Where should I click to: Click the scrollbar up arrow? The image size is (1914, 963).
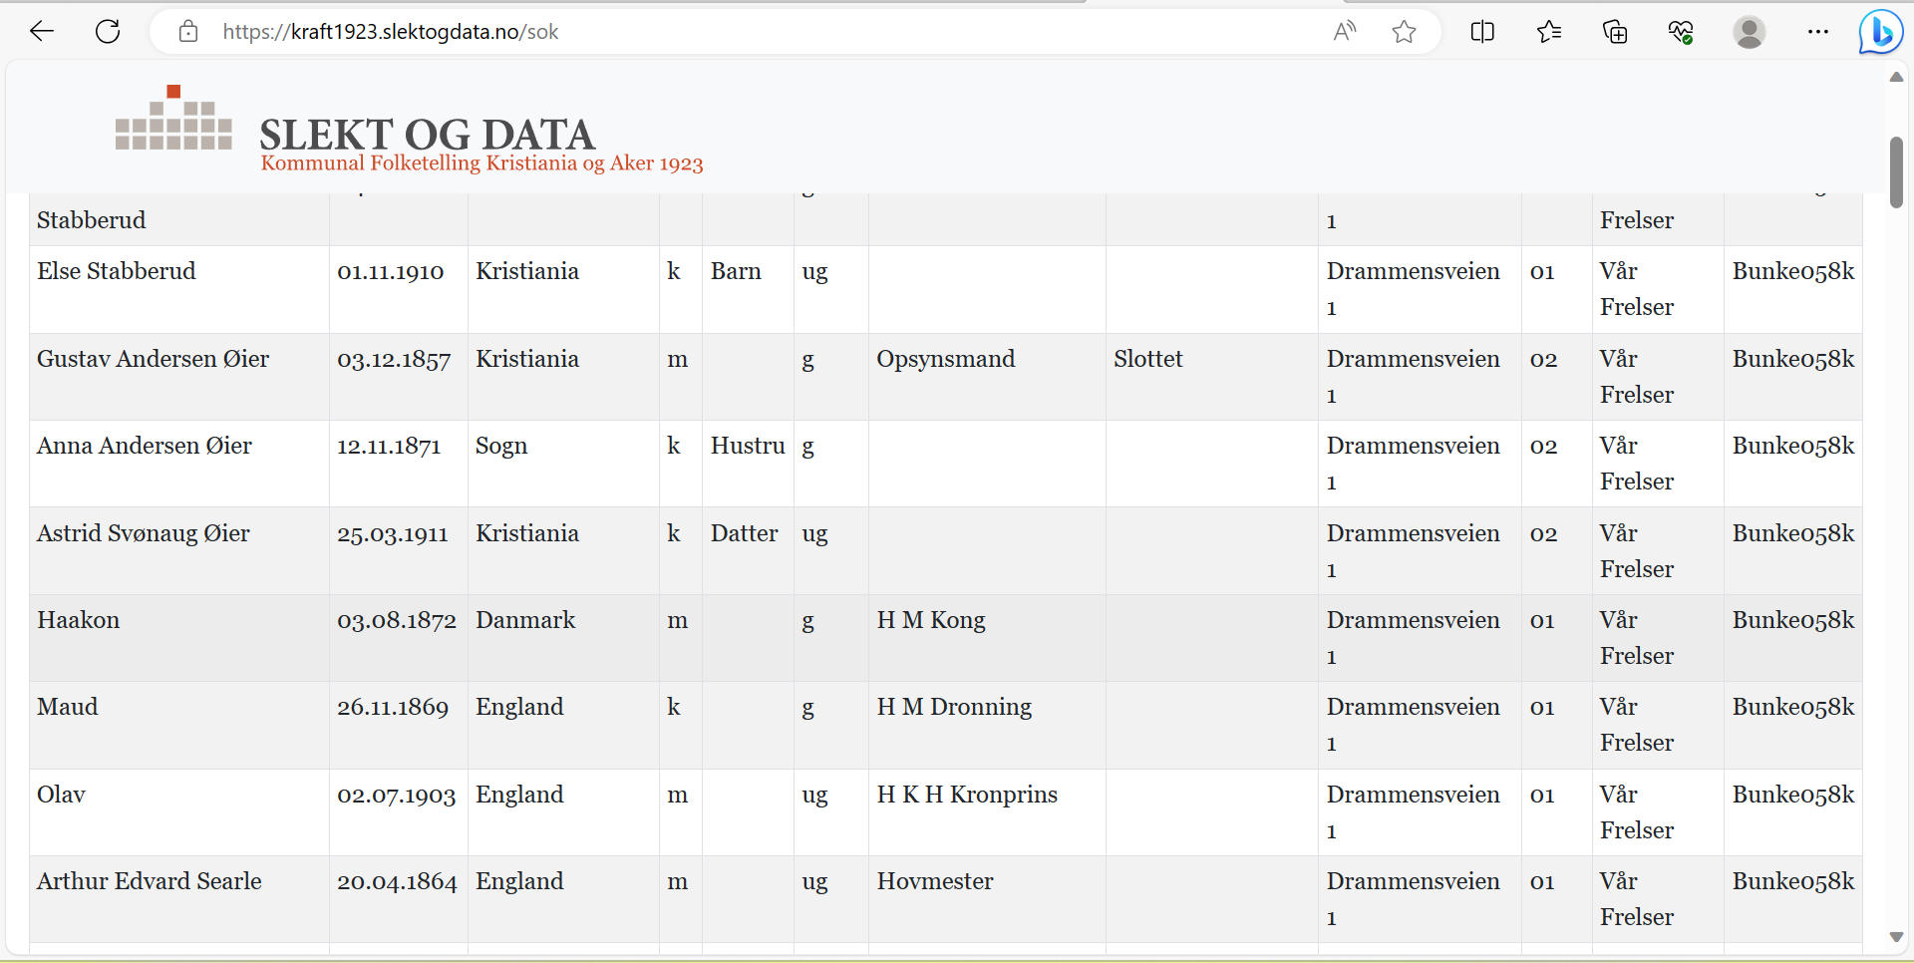pyautogui.click(x=1896, y=78)
